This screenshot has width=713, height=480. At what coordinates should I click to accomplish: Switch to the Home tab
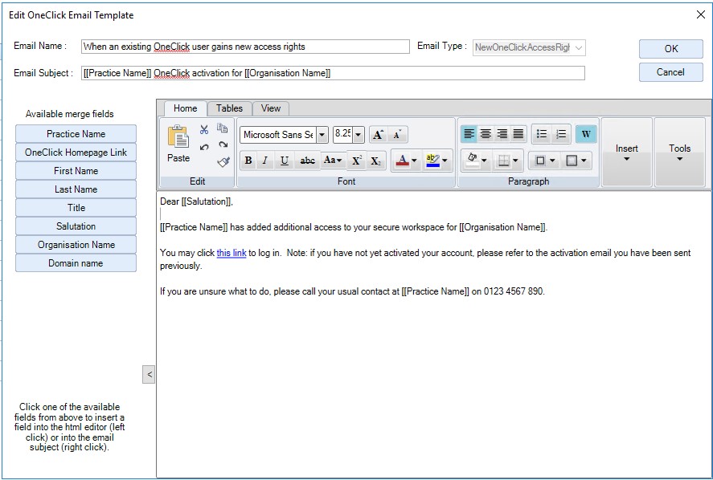coord(185,108)
